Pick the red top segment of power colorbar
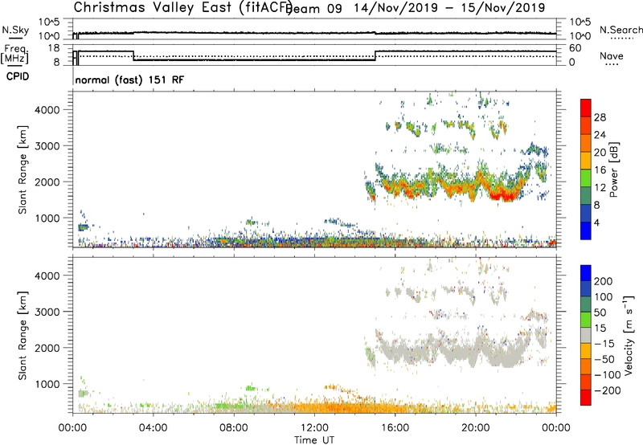Screen dimensions: 643x445 click(586, 108)
